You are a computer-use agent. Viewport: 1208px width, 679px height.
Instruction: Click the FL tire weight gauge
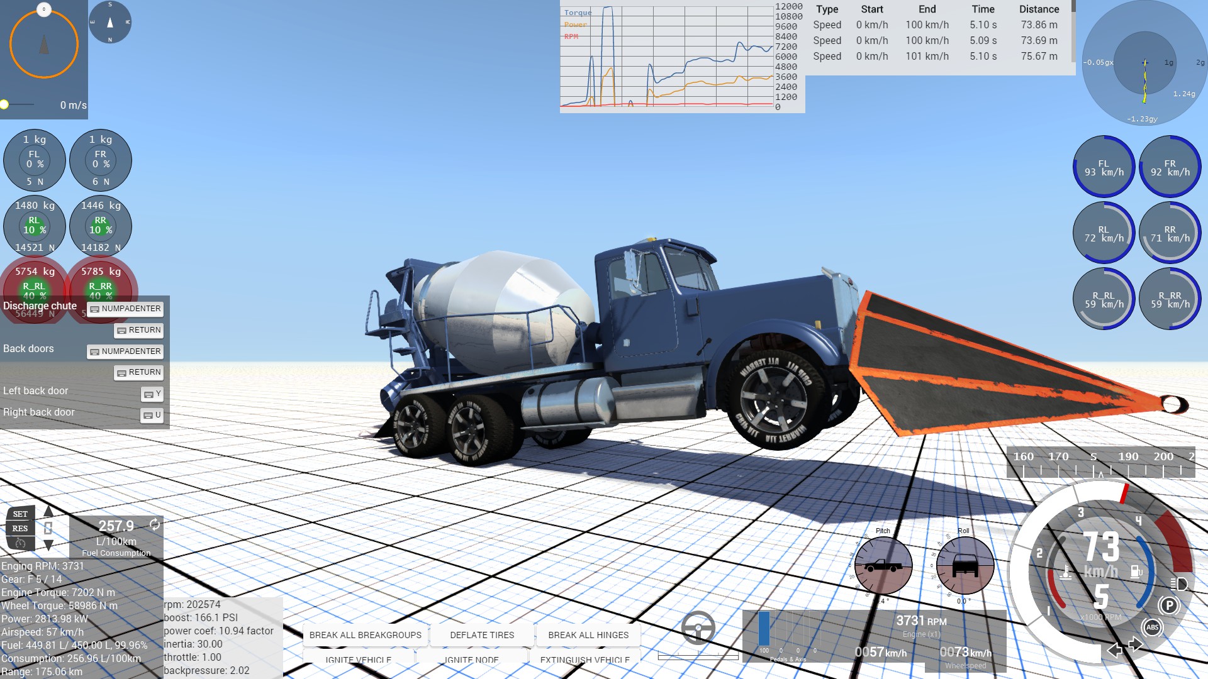pyautogui.click(x=35, y=160)
